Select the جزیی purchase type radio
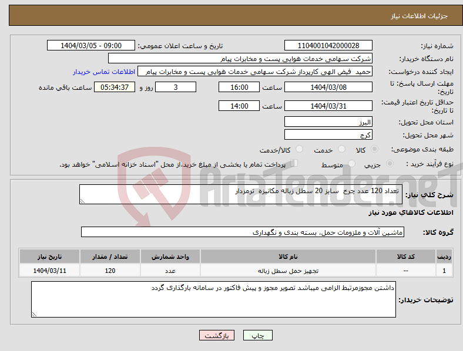The width and height of the screenshot is (463, 351). click(390, 164)
